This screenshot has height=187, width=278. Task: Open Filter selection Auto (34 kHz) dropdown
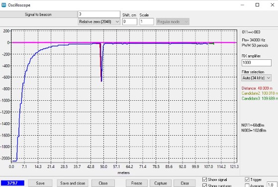pyautogui.click(x=256, y=78)
